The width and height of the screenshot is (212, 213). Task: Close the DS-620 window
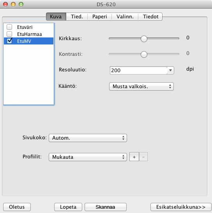click(x=5, y=4)
